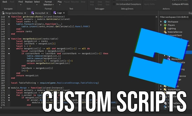Collapse the if block at line 174

tap(9, 100)
